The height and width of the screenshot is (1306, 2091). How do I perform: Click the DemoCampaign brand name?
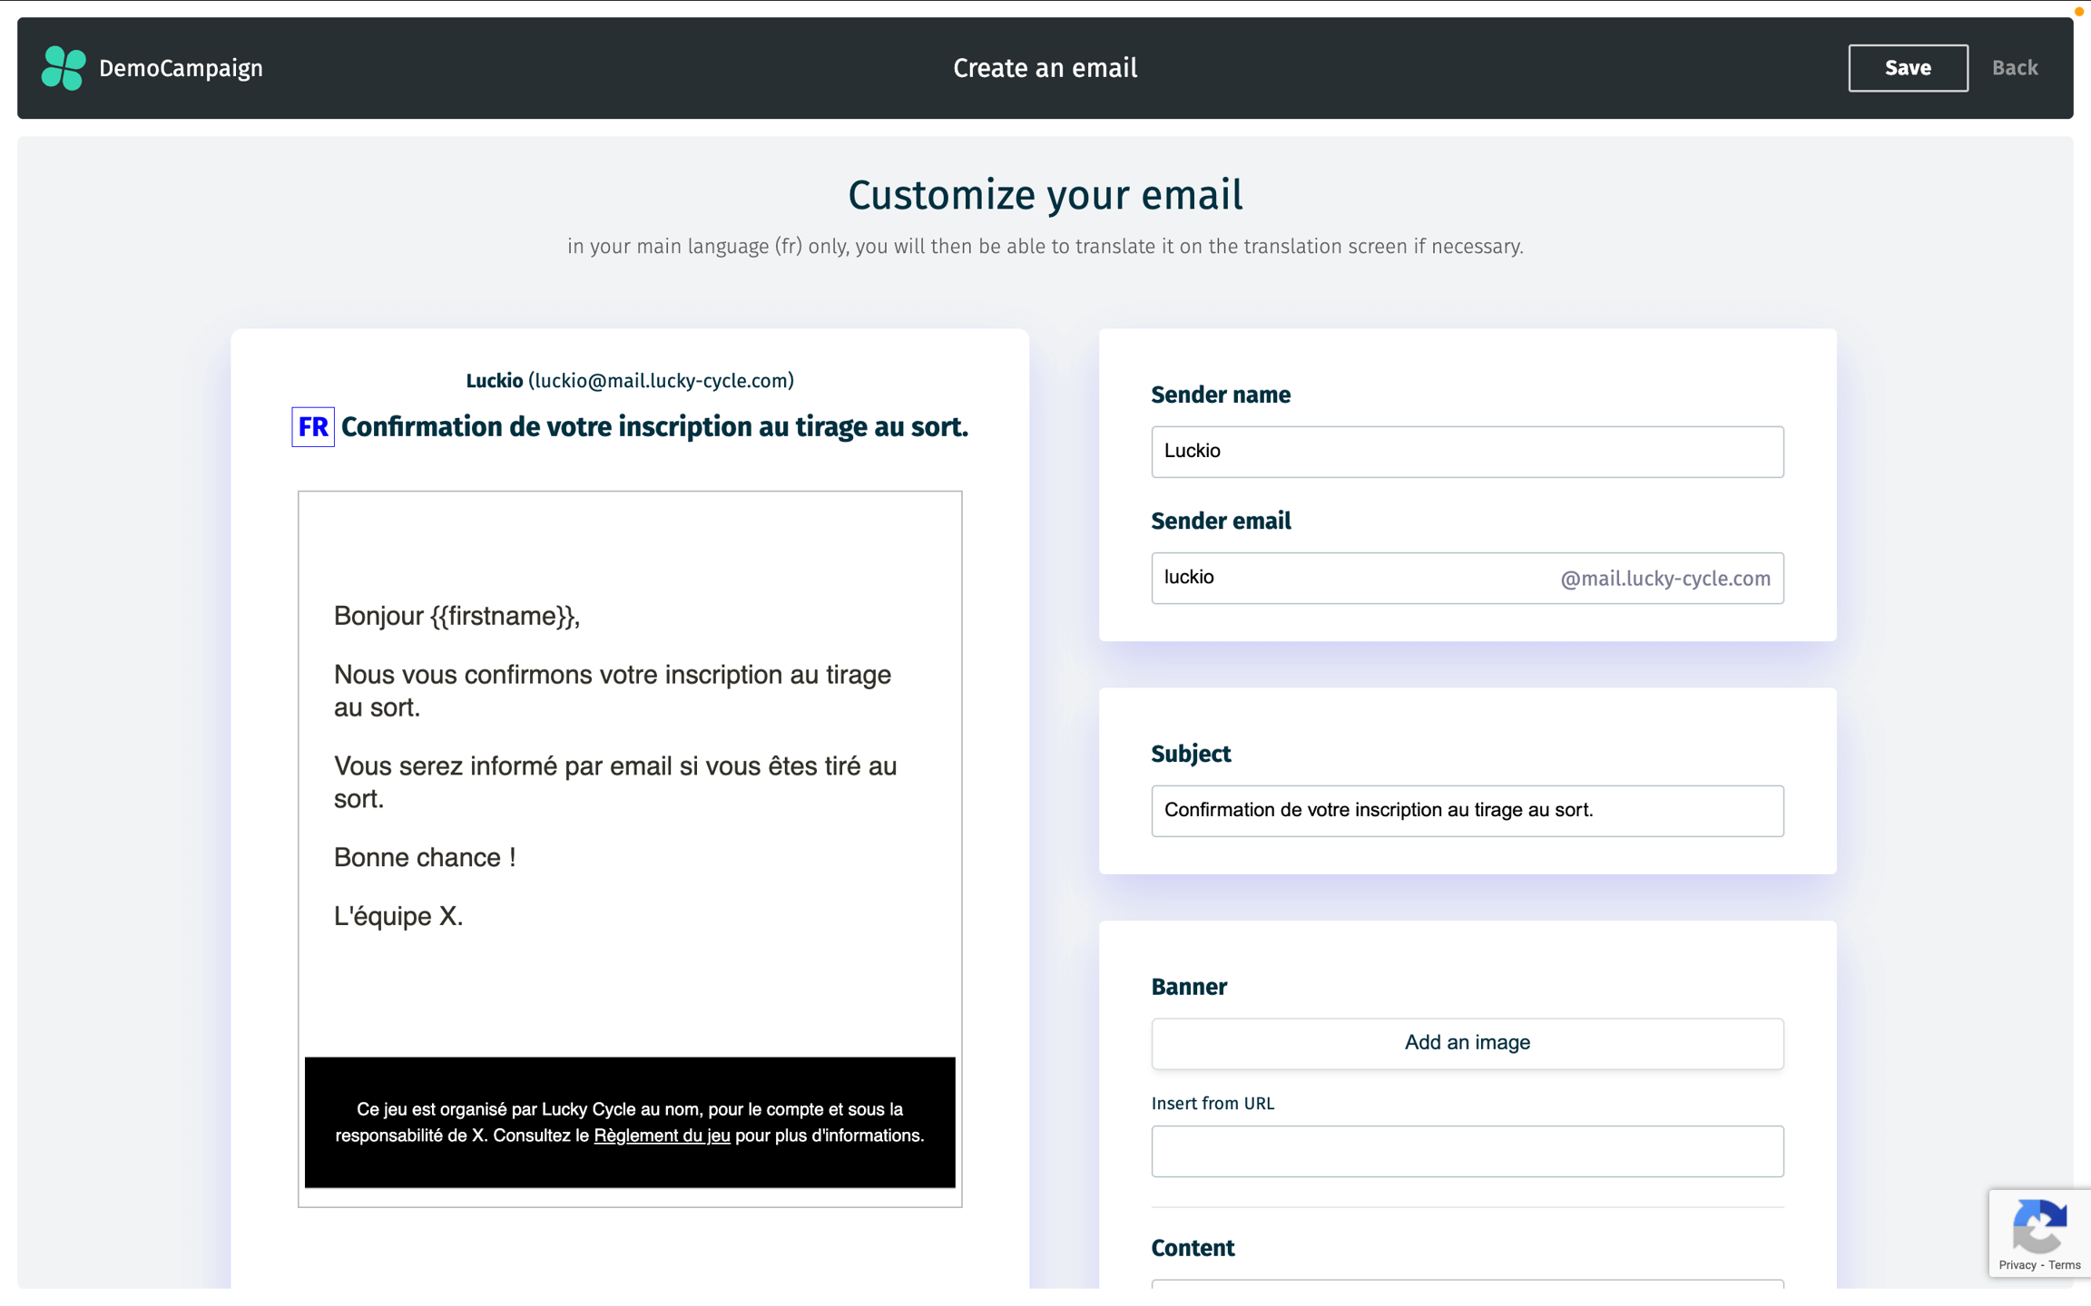pos(181,68)
